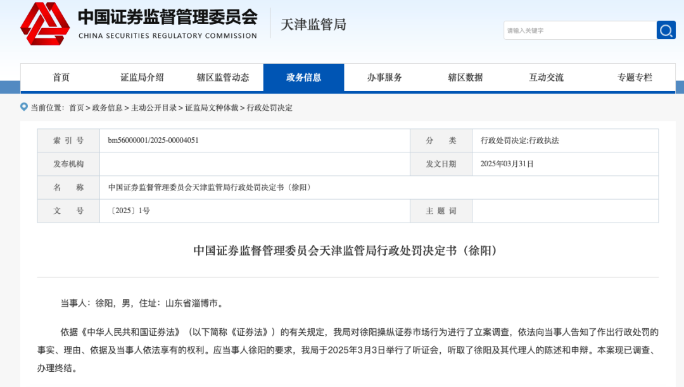Open the 证监局介绍 navigation tab

(142, 77)
